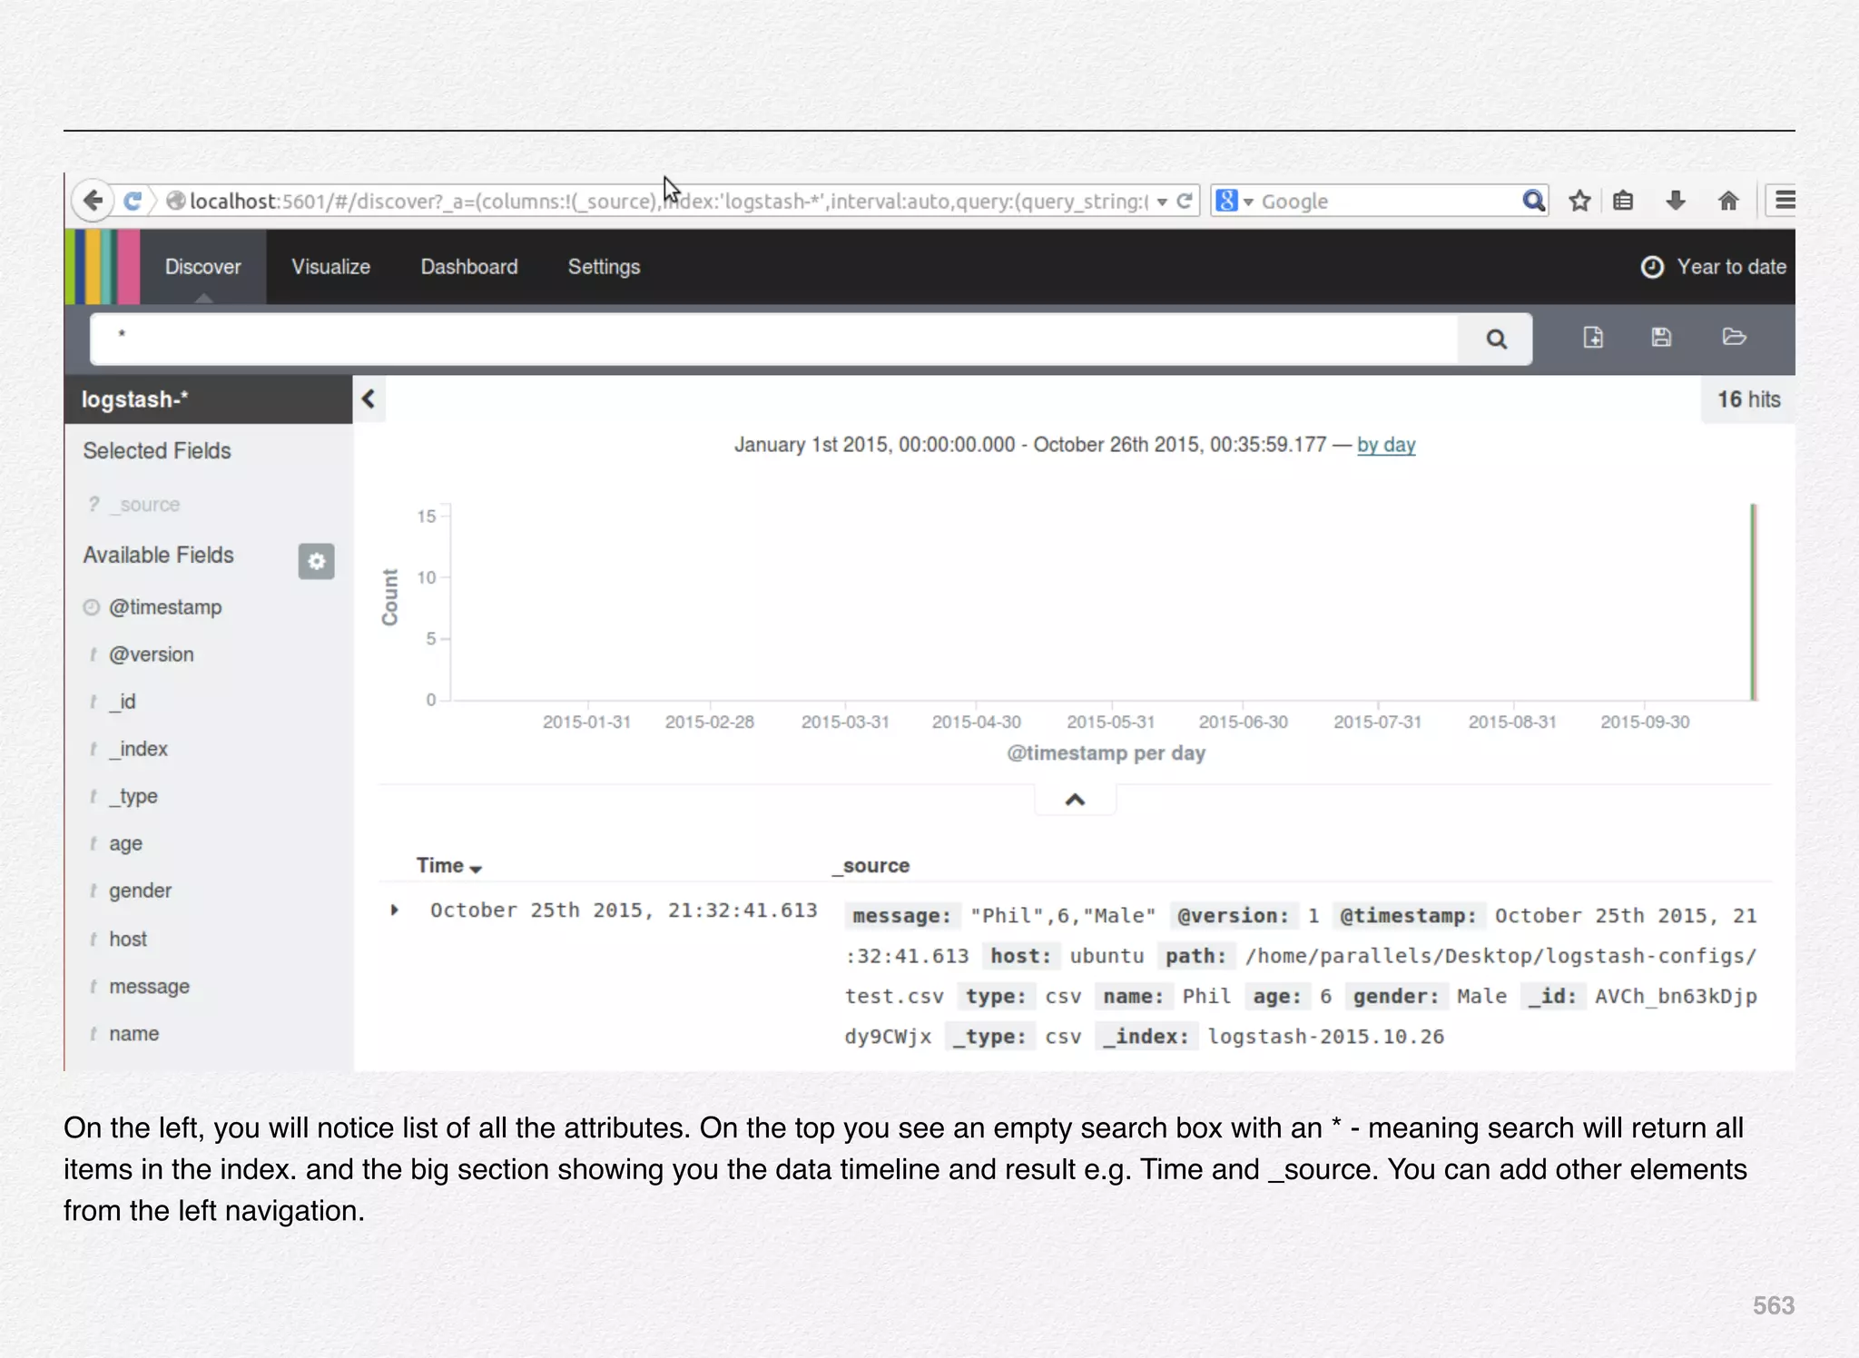This screenshot has width=1859, height=1358.
Task: Click the by day interval link
Action: pos(1386,445)
